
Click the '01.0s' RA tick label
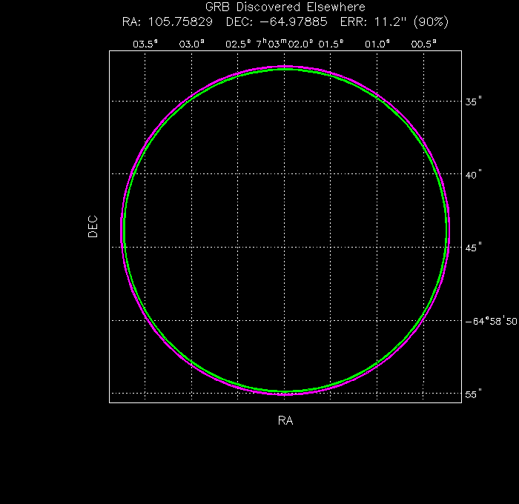tap(377, 44)
